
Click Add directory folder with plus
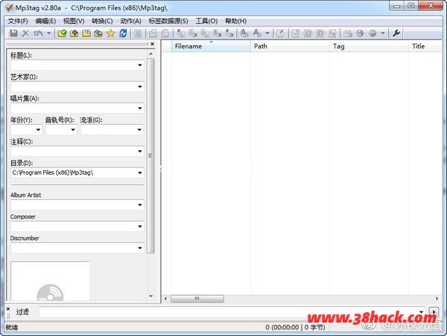tap(74, 33)
